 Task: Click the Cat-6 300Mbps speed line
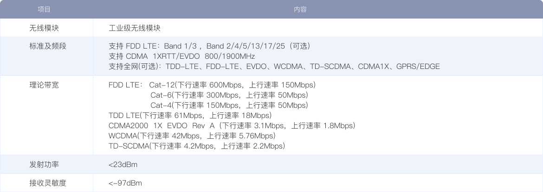pyautogui.click(x=229, y=95)
